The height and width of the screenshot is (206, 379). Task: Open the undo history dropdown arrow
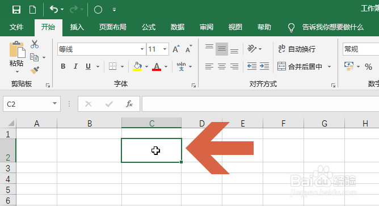click(62, 10)
